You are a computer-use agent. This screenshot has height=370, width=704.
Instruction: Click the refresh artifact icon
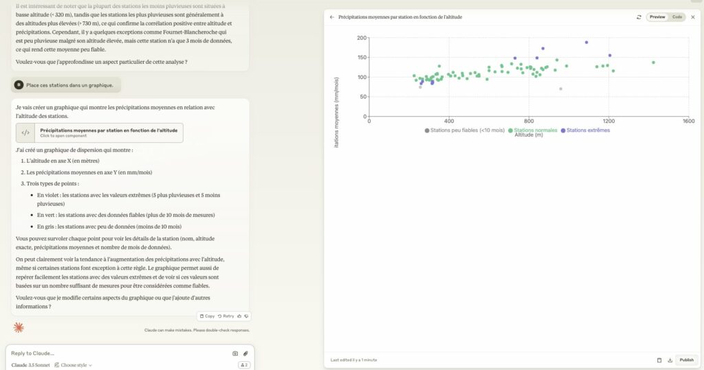pos(639,17)
